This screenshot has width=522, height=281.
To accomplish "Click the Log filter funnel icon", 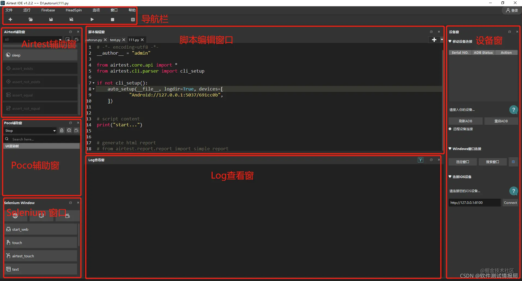I will click(421, 160).
